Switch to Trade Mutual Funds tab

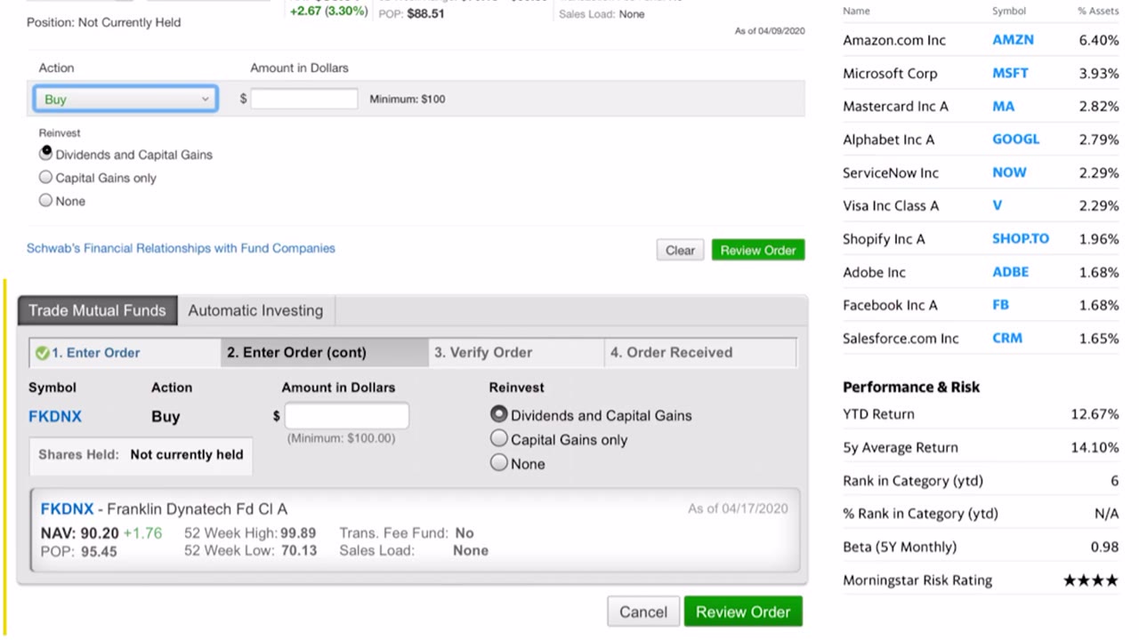97,310
